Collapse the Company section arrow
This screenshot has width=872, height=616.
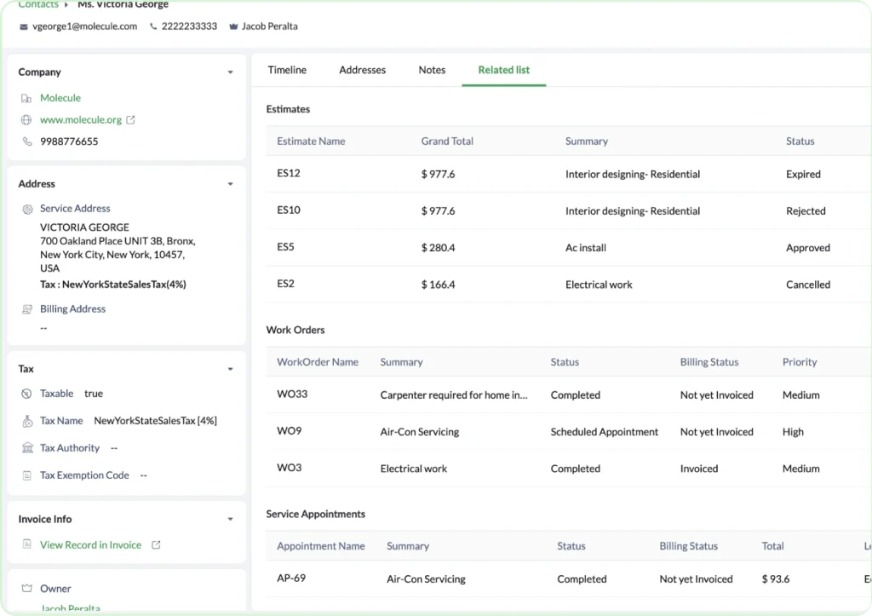pos(230,72)
